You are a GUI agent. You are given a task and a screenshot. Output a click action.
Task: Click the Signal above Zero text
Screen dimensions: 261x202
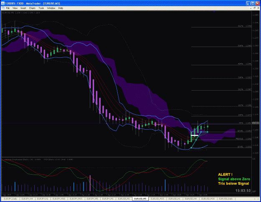click(234, 179)
